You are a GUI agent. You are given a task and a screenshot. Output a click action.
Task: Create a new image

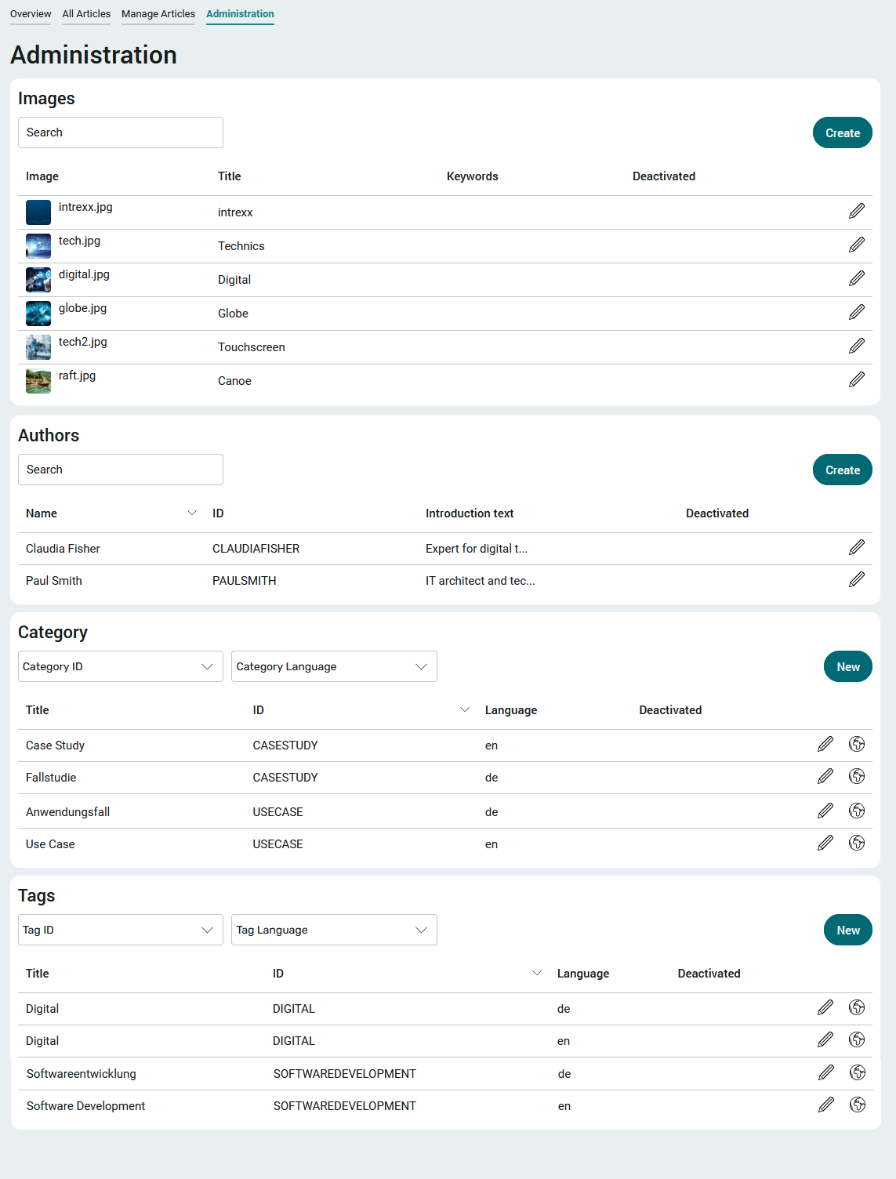843,132
